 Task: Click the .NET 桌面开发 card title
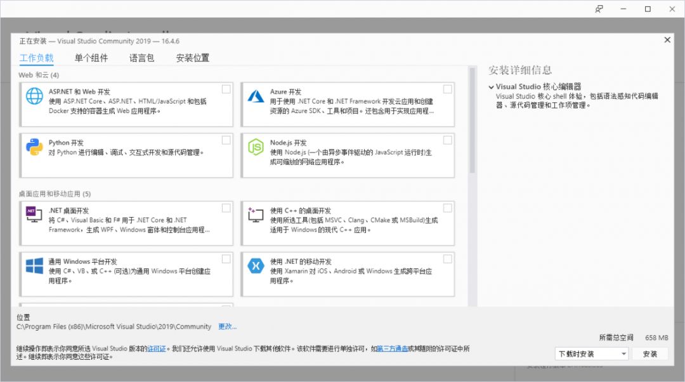(68, 211)
